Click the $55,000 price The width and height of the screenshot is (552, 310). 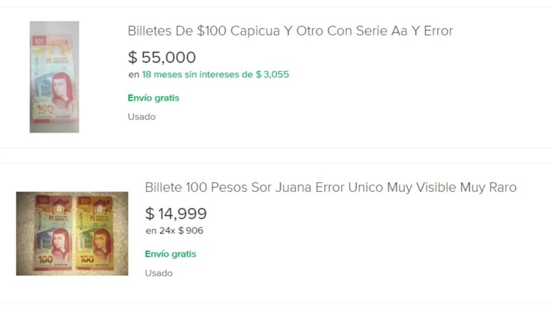pyautogui.click(x=162, y=57)
